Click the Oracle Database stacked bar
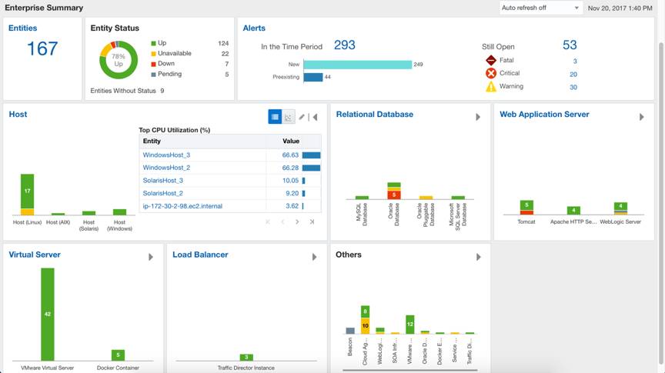 point(394,191)
